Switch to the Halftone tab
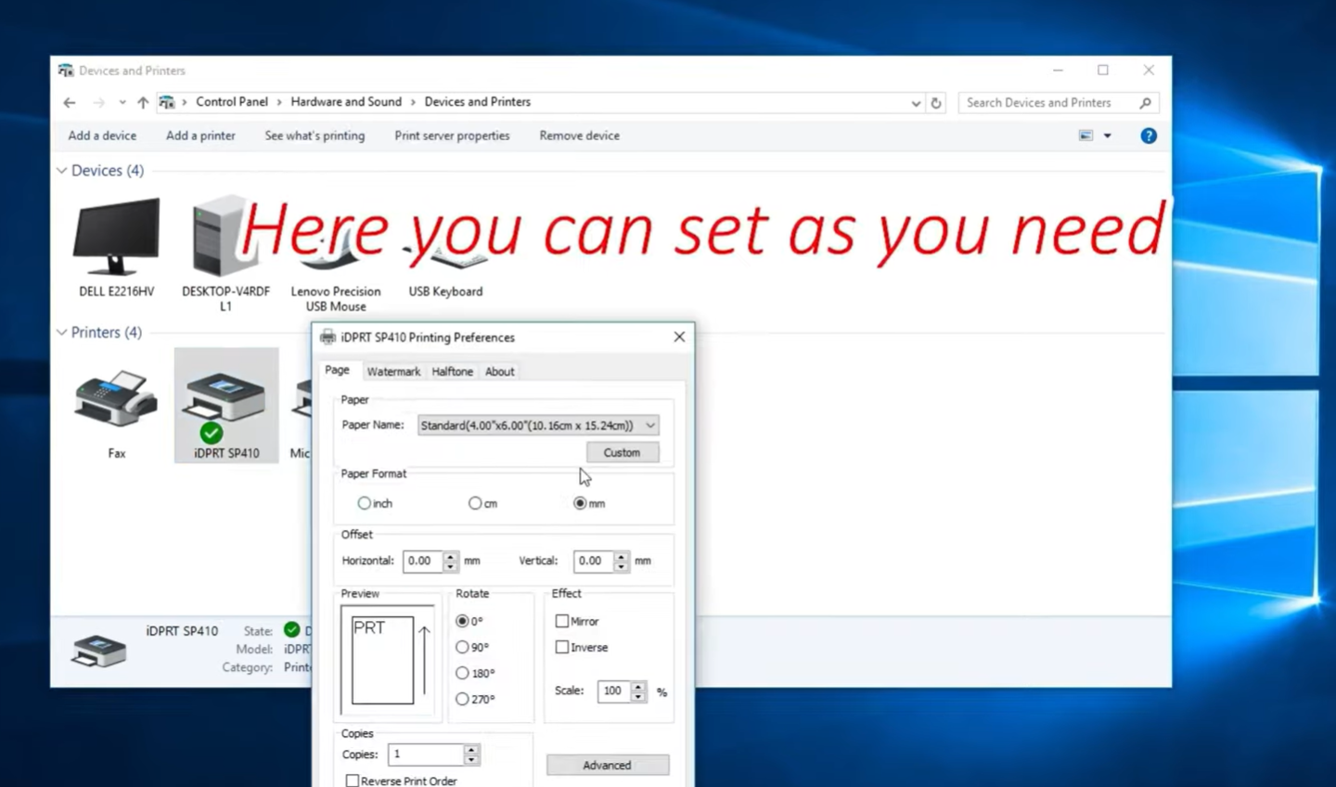Screen dimensions: 1336x787 click(452, 371)
